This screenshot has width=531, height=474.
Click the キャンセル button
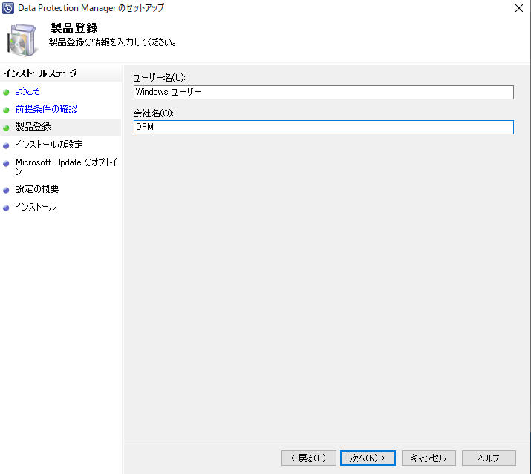coord(429,458)
